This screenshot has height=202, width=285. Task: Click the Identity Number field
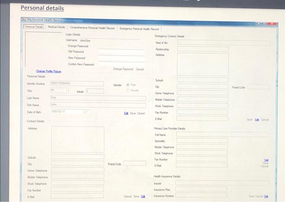77,83
